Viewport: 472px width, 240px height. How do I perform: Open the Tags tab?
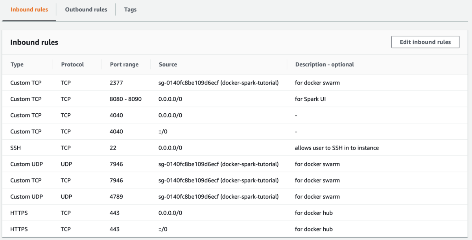pos(130,9)
